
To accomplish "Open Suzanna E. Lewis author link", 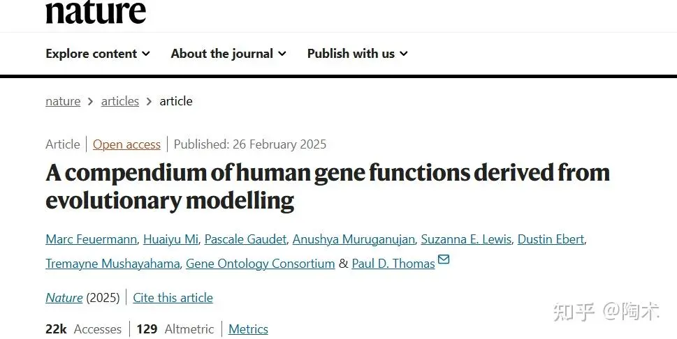I will point(466,239).
